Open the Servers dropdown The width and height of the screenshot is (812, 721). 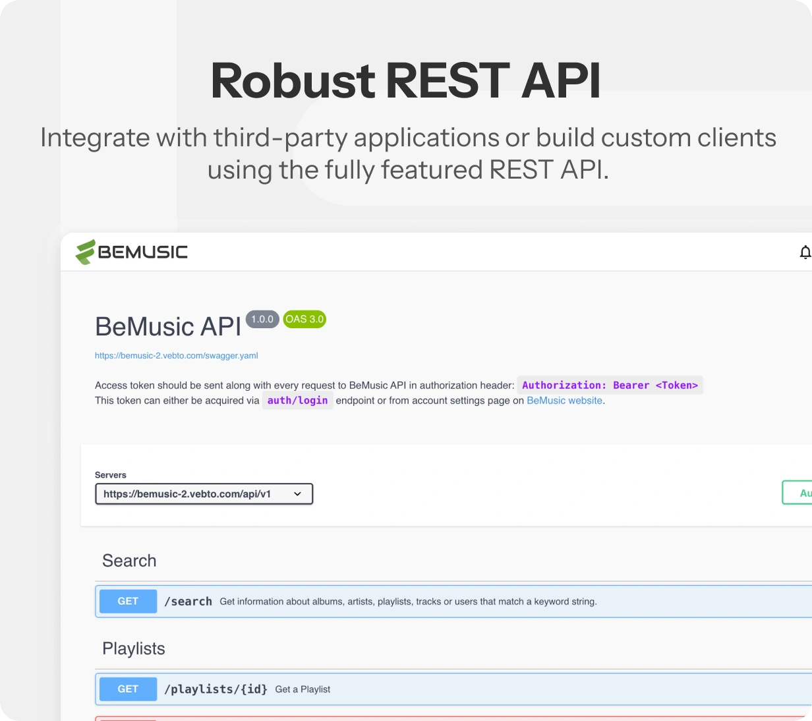click(297, 494)
